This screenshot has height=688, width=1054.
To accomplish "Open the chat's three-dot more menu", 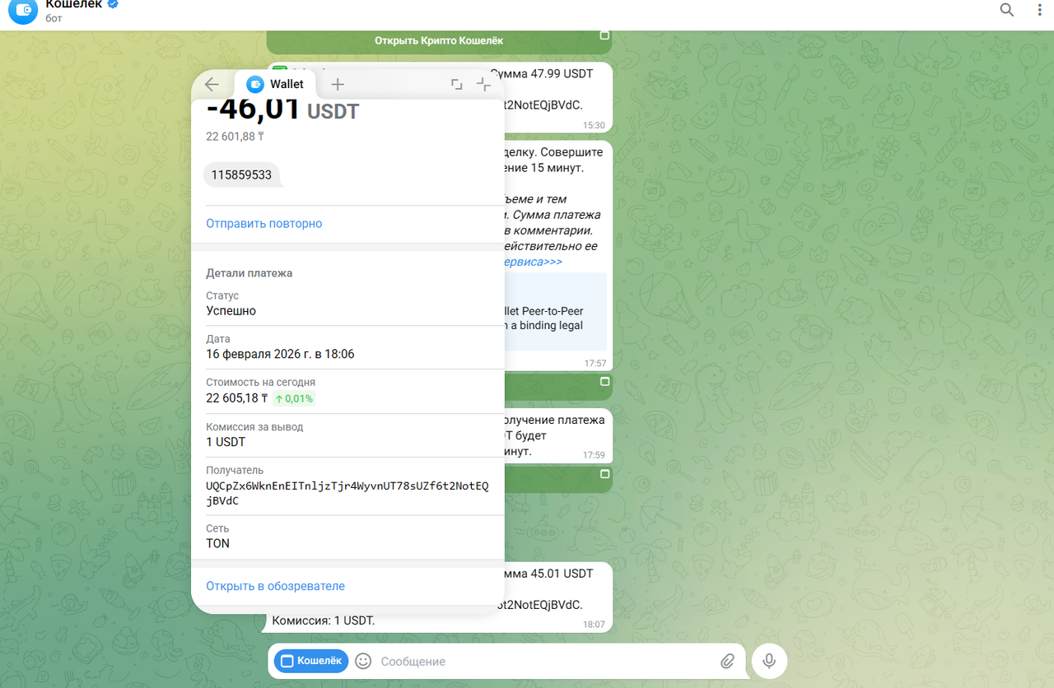I will [x=1038, y=10].
